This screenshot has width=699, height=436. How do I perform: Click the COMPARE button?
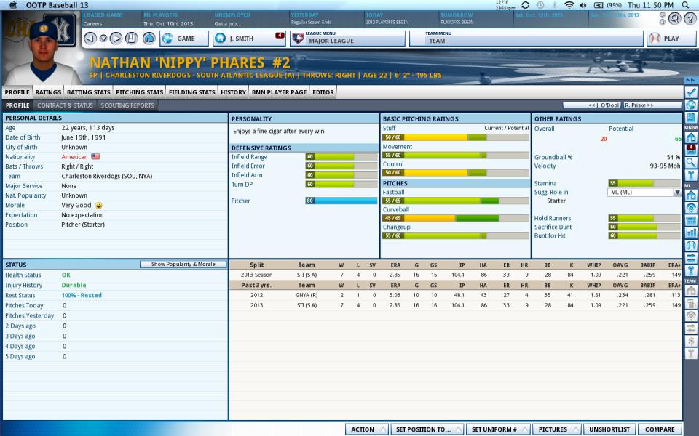coord(660,429)
